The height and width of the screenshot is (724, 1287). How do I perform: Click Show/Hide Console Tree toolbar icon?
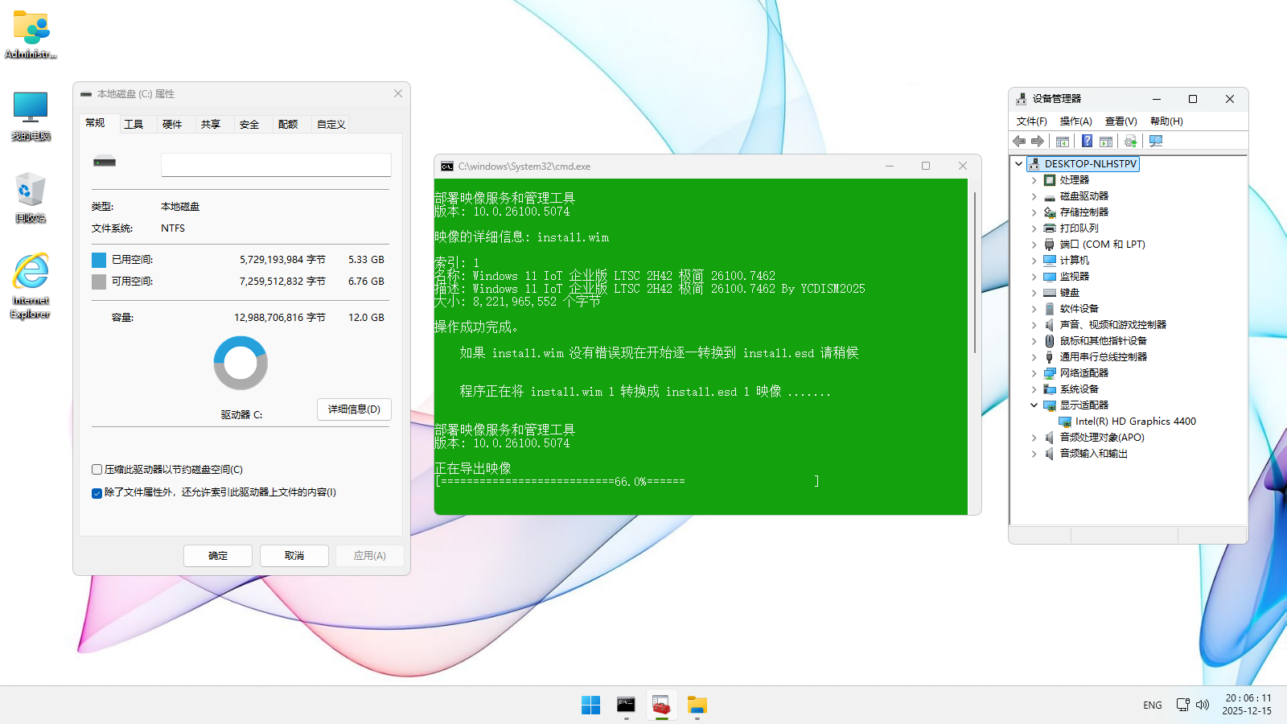(x=1063, y=142)
